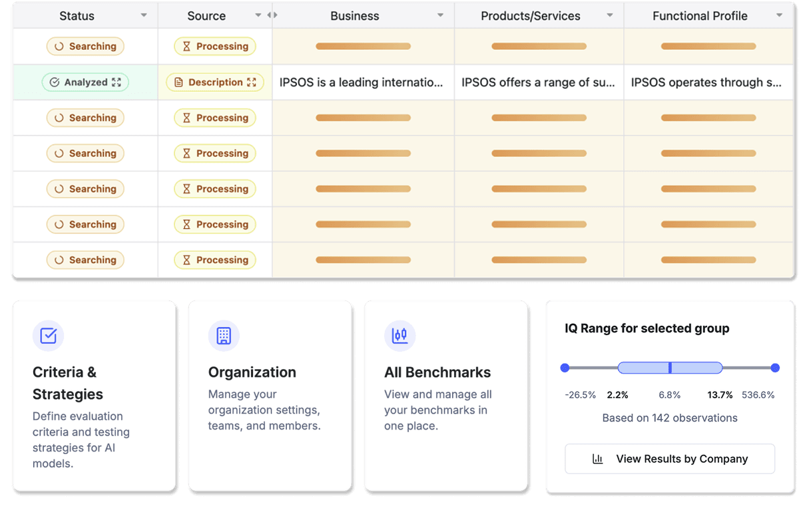Image resolution: width=799 pixels, height=508 pixels.
Task: Click the IPSOS business description cell
Action: tap(363, 82)
